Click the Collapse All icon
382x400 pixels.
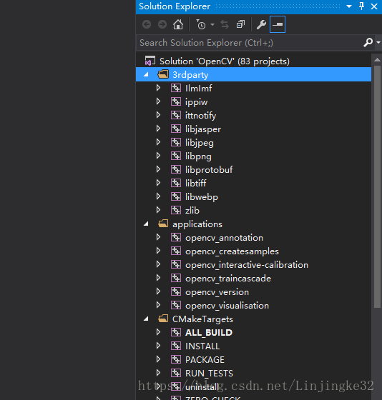tap(240, 24)
